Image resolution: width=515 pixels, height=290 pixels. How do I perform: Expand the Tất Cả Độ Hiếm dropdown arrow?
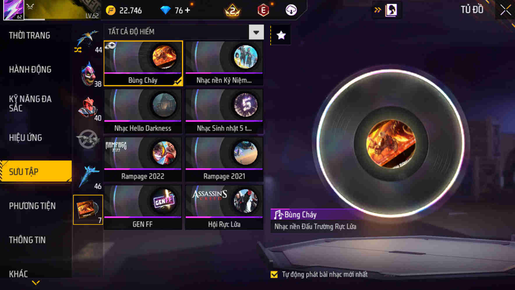pyautogui.click(x=256, y=32)
